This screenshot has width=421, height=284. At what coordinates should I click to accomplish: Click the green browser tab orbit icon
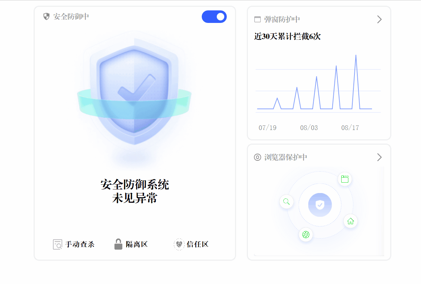click(345, 179)
